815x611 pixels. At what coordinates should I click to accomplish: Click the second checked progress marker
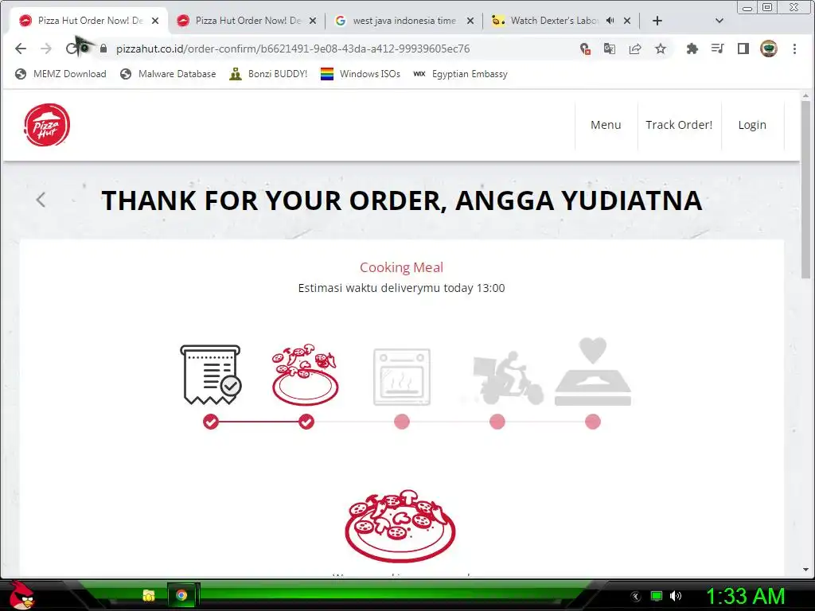pos(306,422)
